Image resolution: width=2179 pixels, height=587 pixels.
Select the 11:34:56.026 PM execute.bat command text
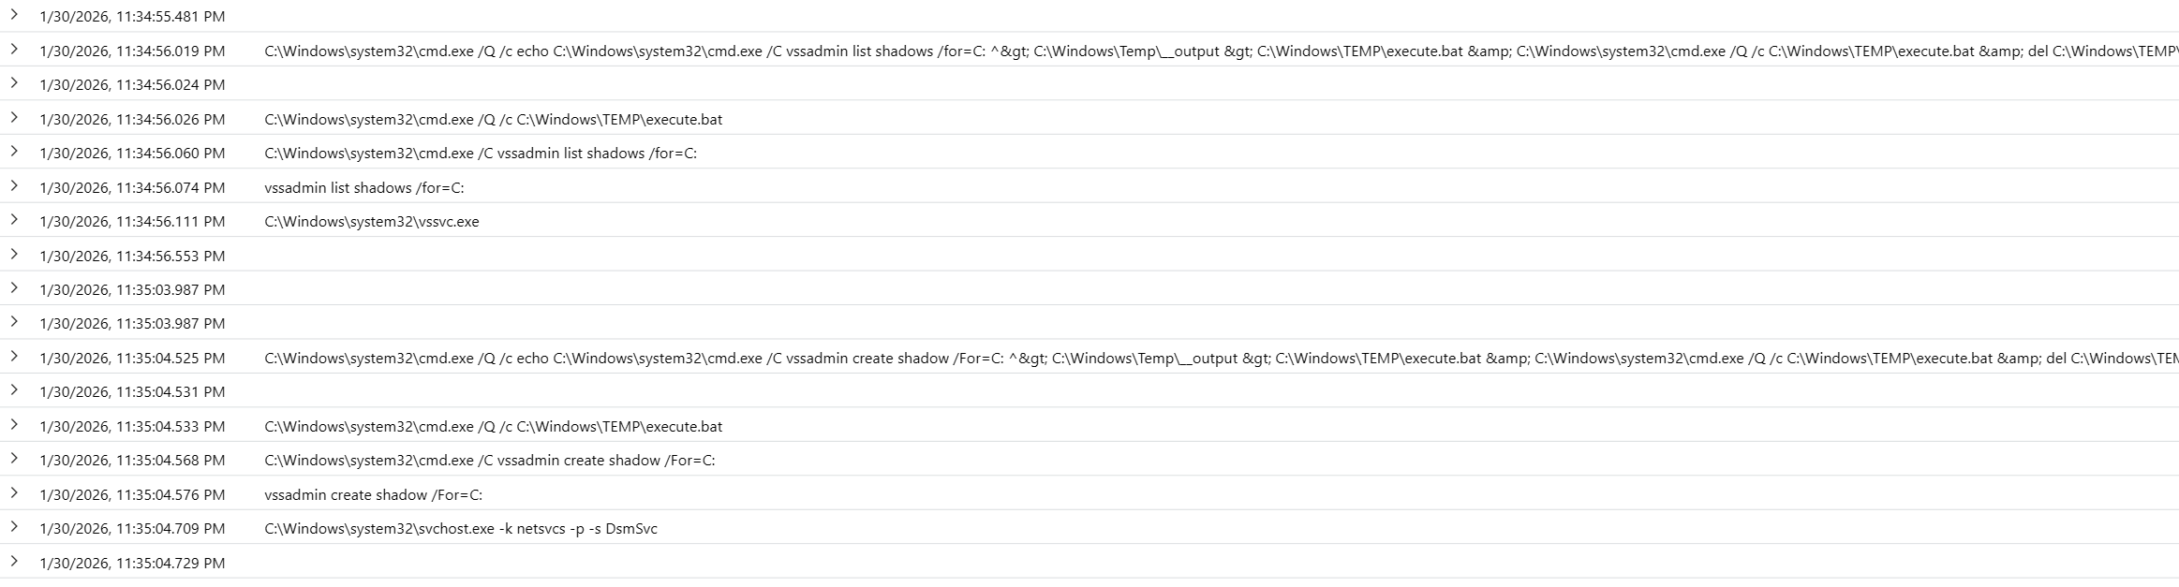tap(493, 120)
